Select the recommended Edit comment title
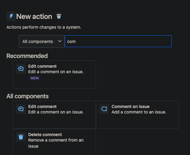Viewport: 190px width, 155px height. click(42, 66)
